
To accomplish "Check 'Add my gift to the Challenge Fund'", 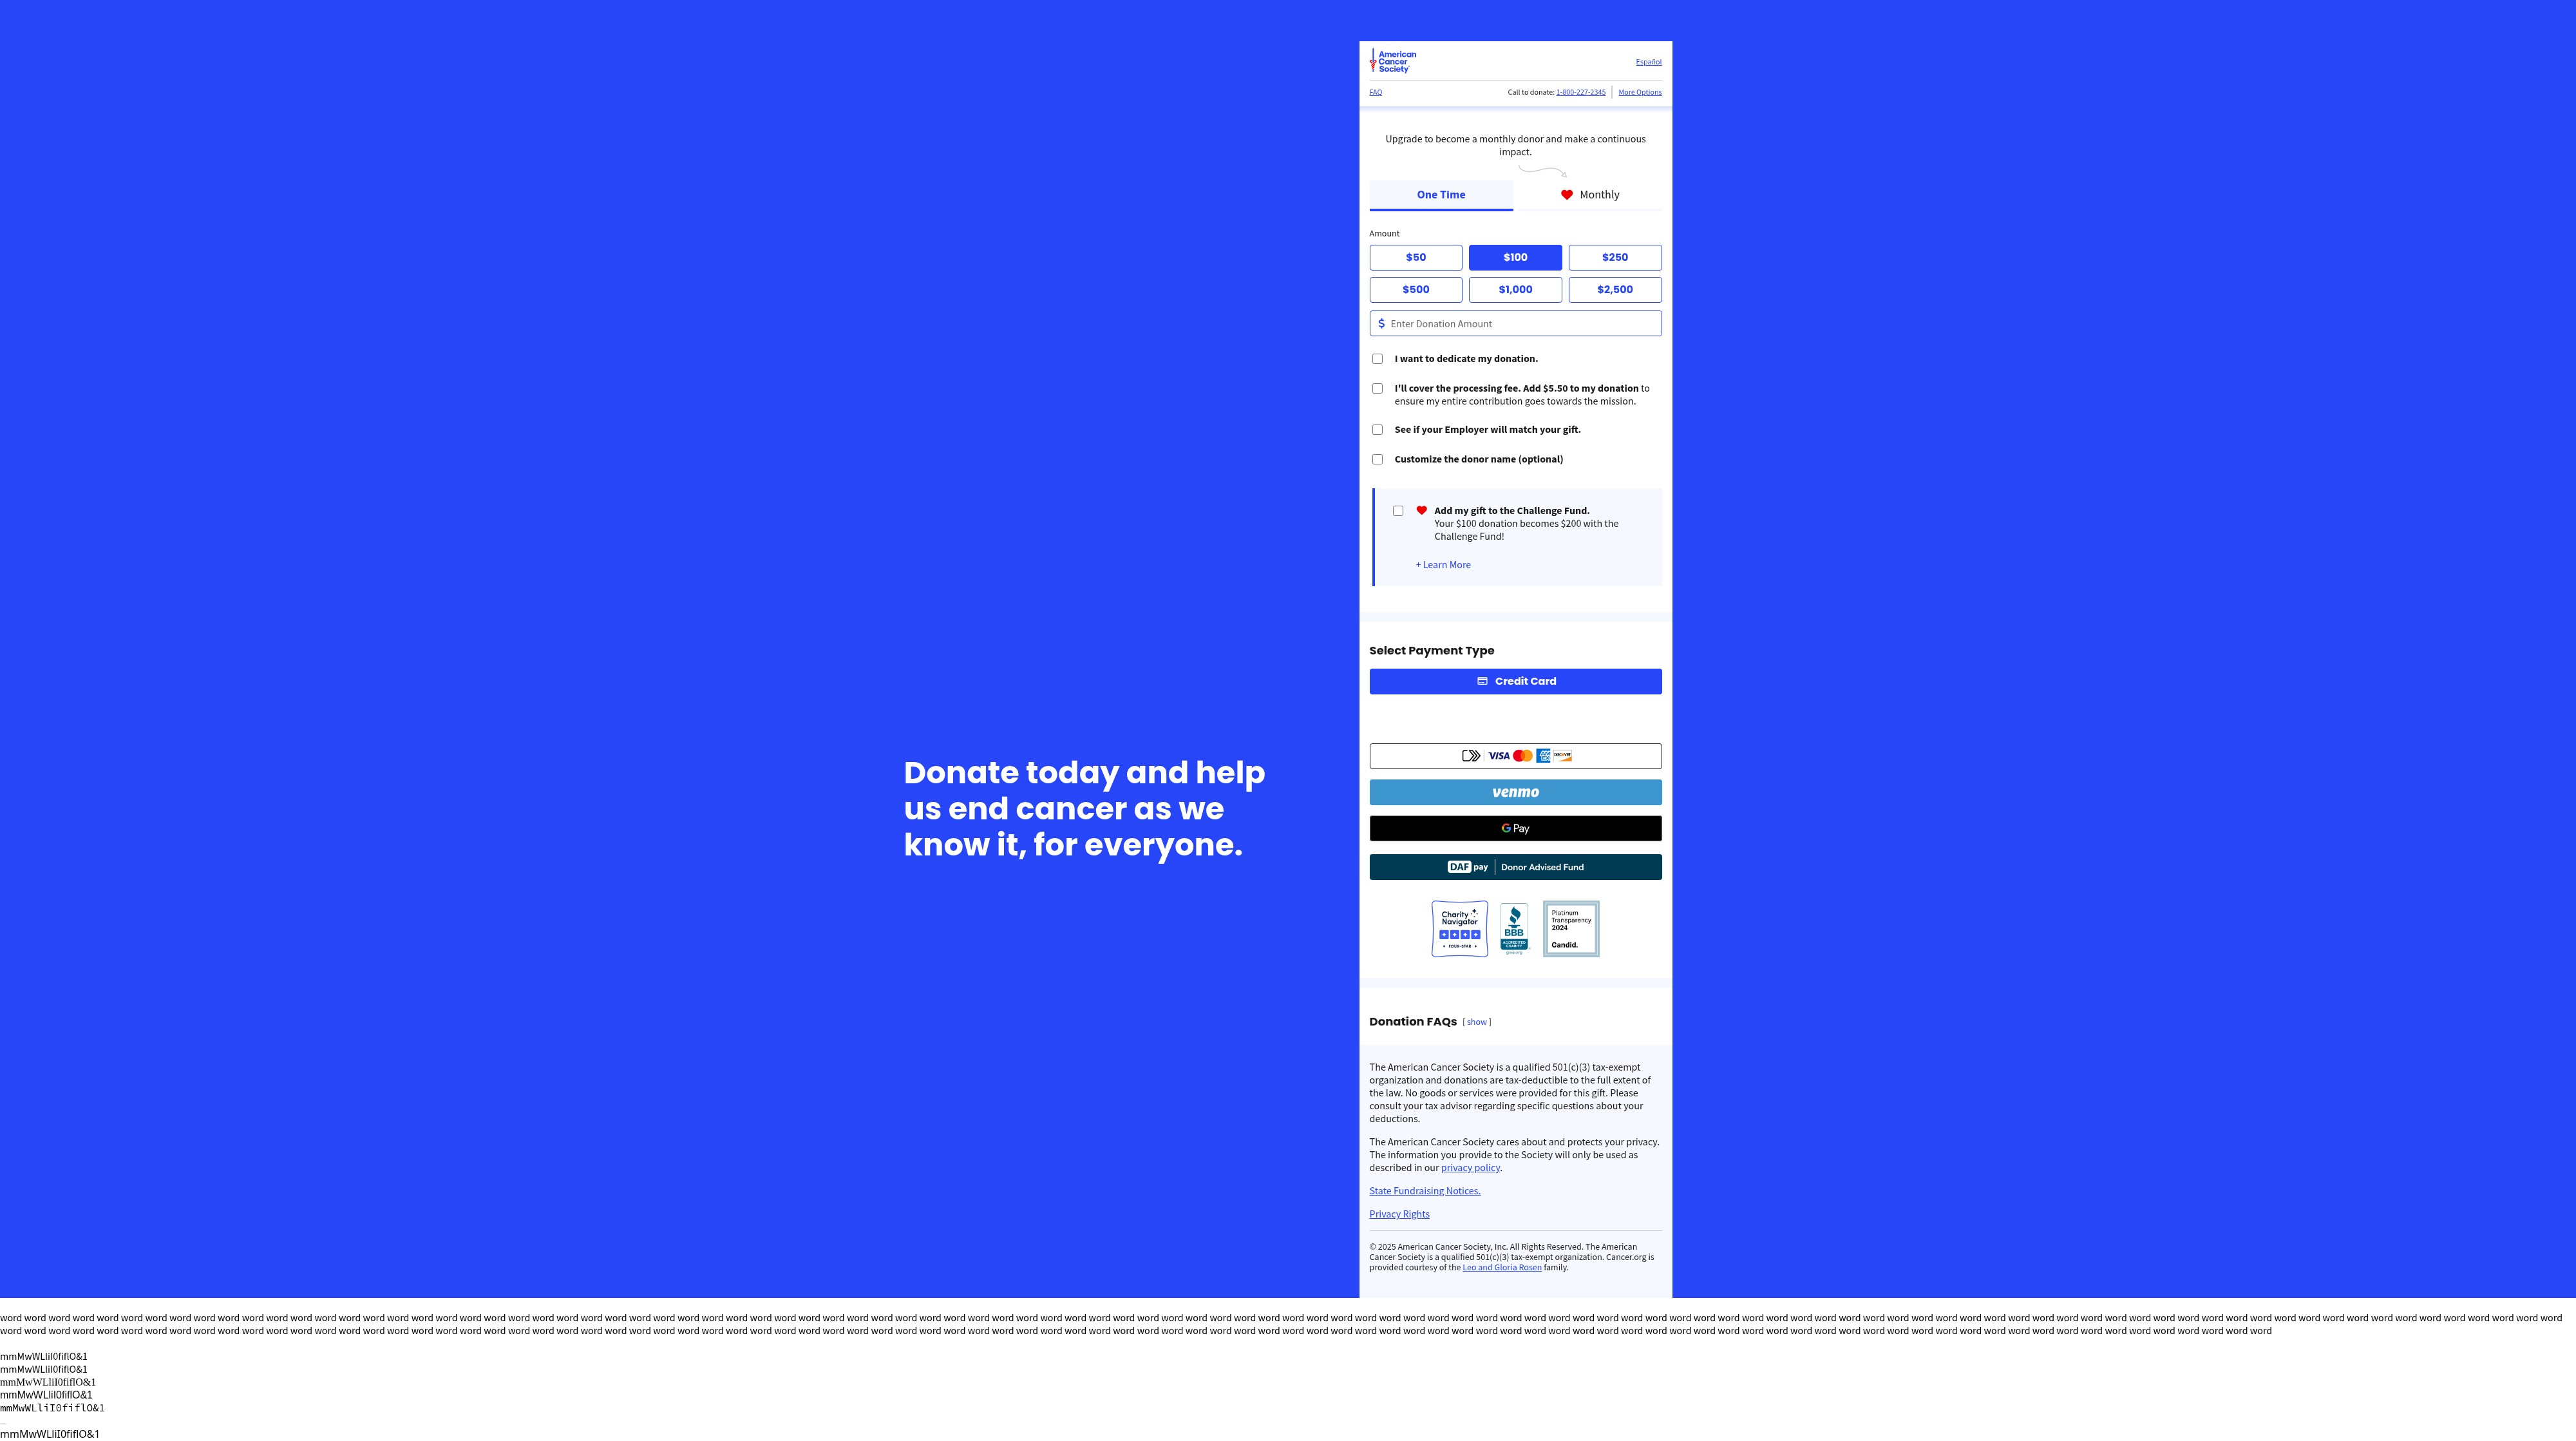I will [x=1398, y=510].
